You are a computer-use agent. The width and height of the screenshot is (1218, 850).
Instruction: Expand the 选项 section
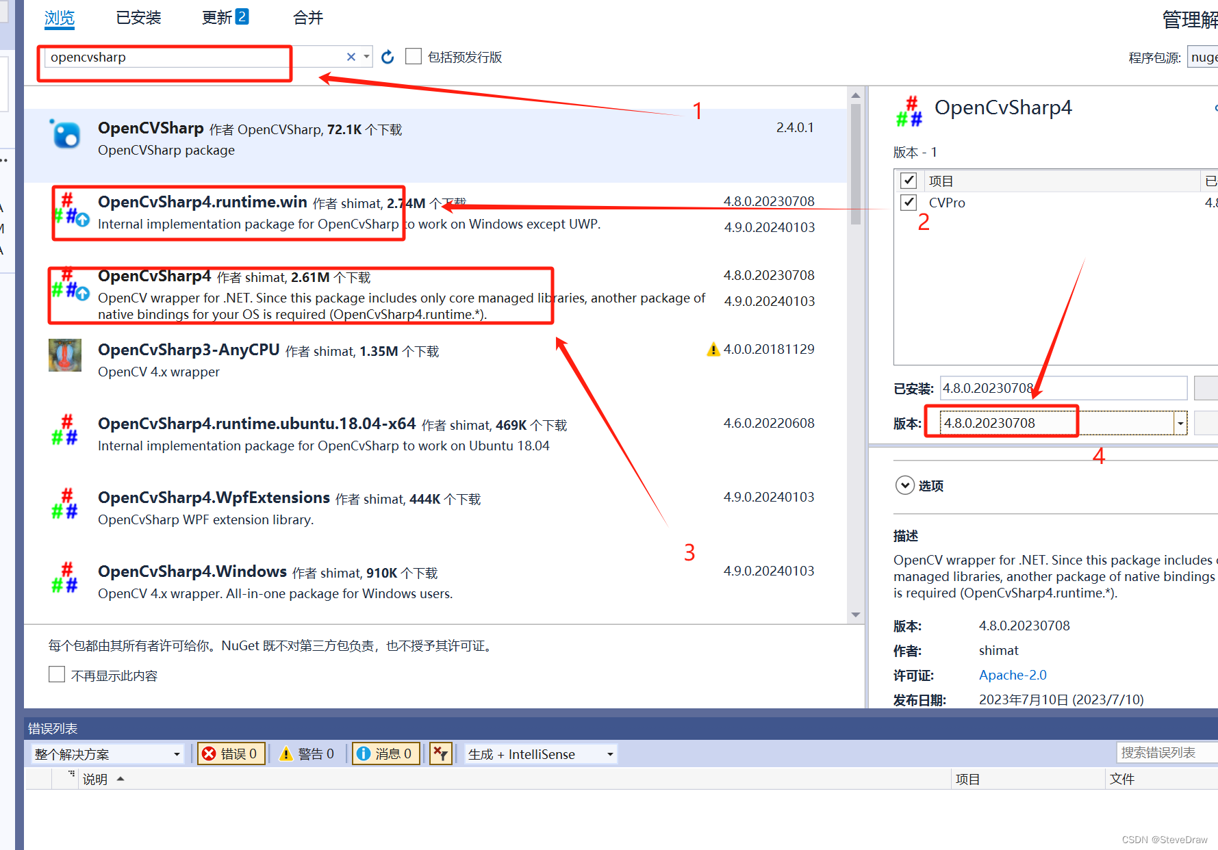click(905, 485)
